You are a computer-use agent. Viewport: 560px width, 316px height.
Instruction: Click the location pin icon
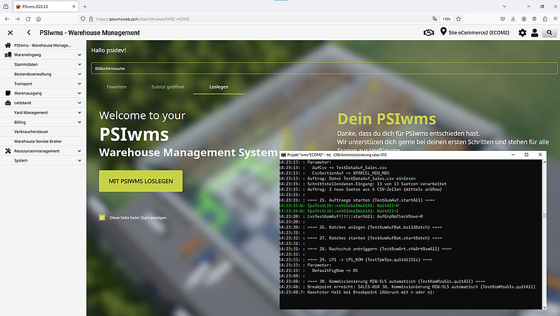pyautogui.click(x=443, y=32)
